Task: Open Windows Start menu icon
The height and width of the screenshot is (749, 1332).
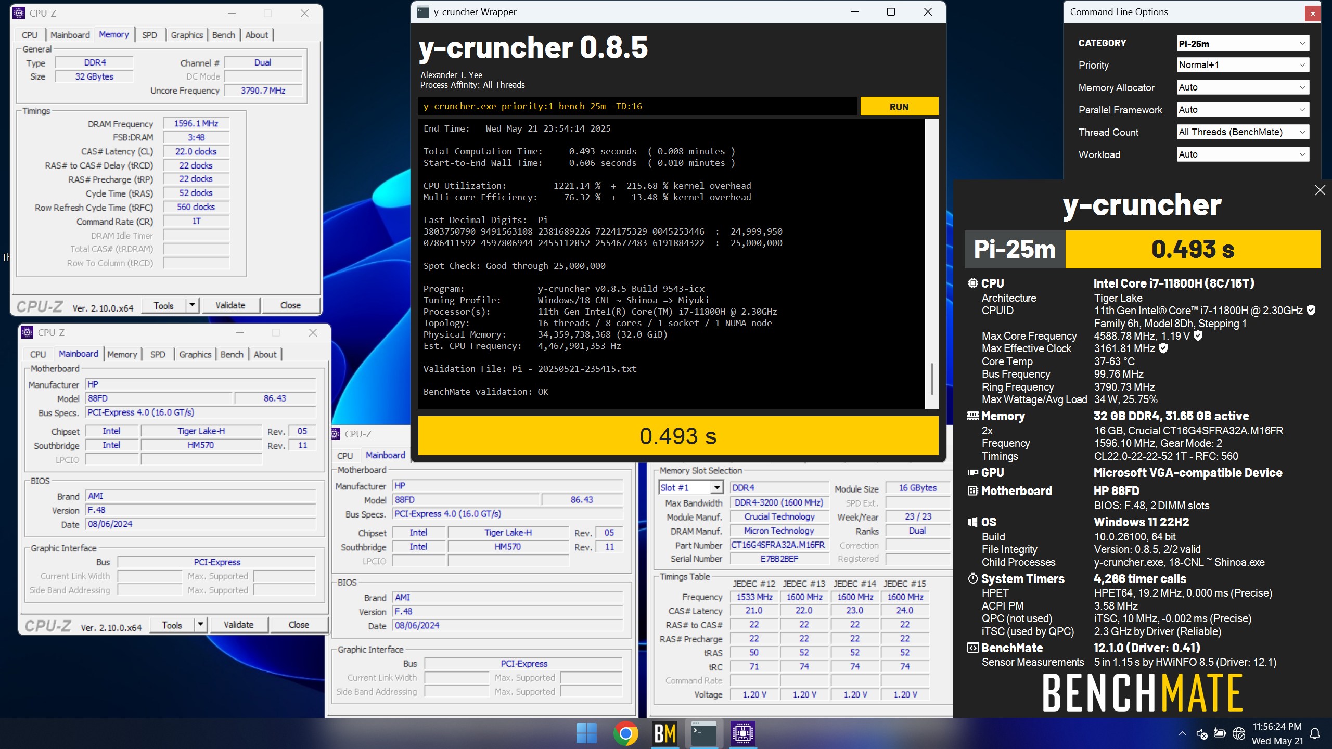Action: [x=586, y=733]
